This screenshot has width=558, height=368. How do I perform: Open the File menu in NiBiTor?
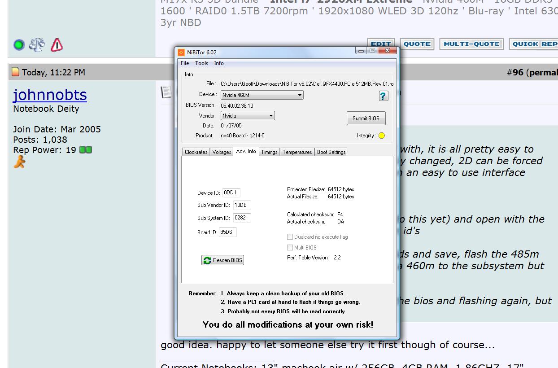click(185, 63)
